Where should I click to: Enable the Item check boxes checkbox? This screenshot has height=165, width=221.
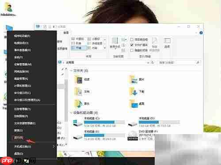[x=132, y=39]
